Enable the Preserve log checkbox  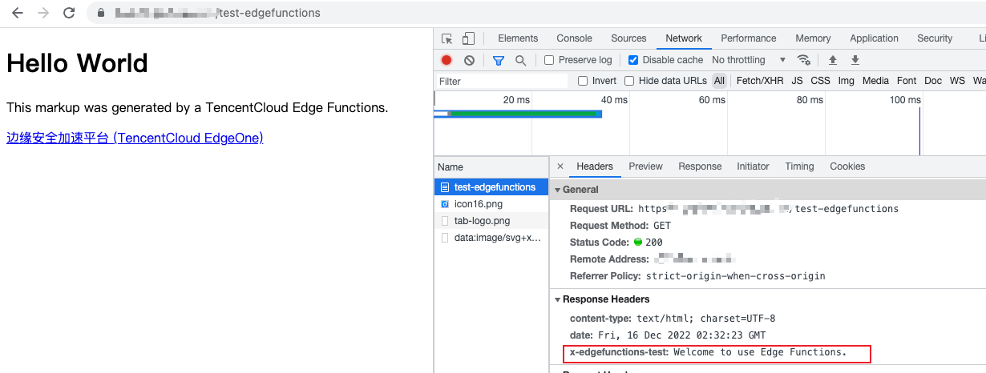click(x=549, y=60)
